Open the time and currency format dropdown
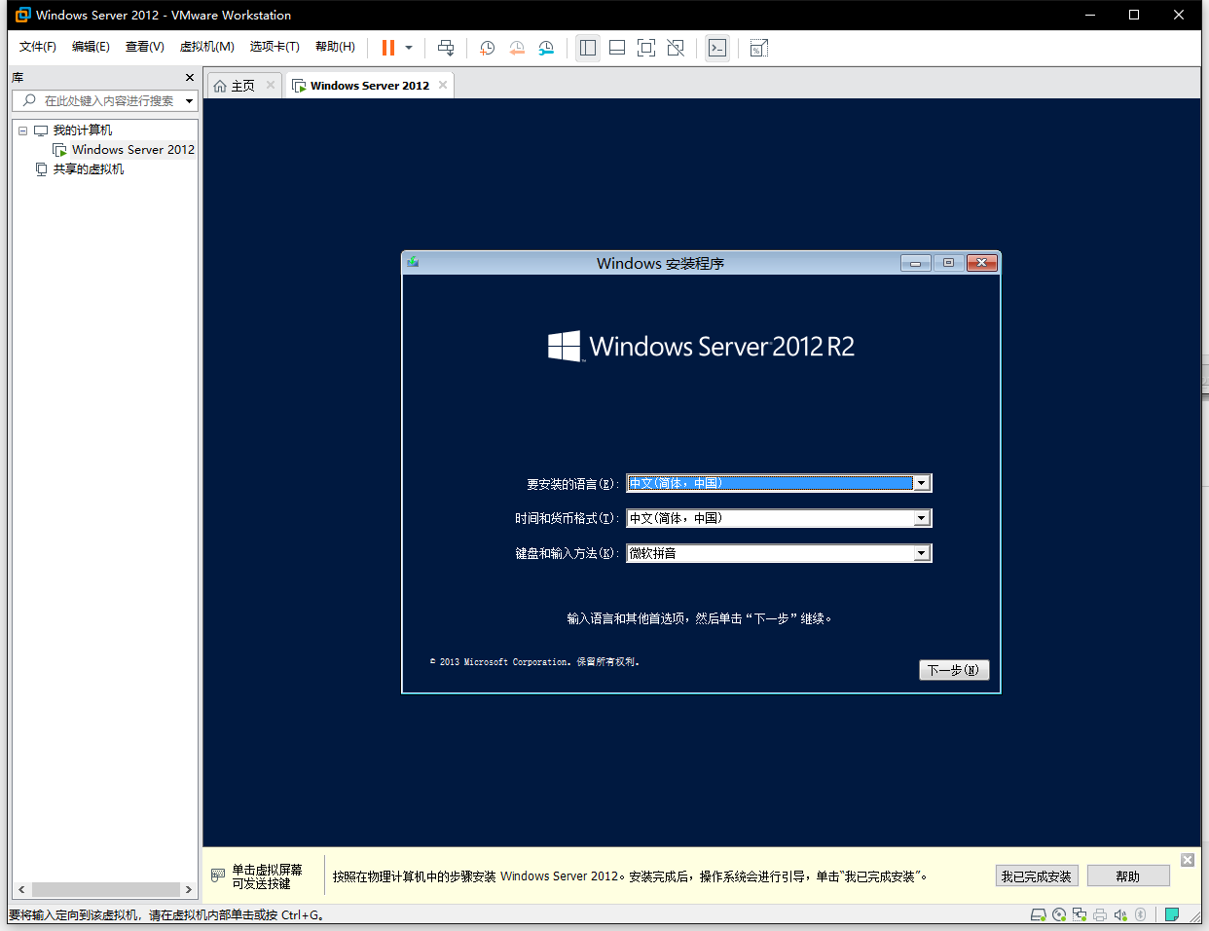Image resolution: width=1209 pixels, height=931 pixels. (920, 517)
